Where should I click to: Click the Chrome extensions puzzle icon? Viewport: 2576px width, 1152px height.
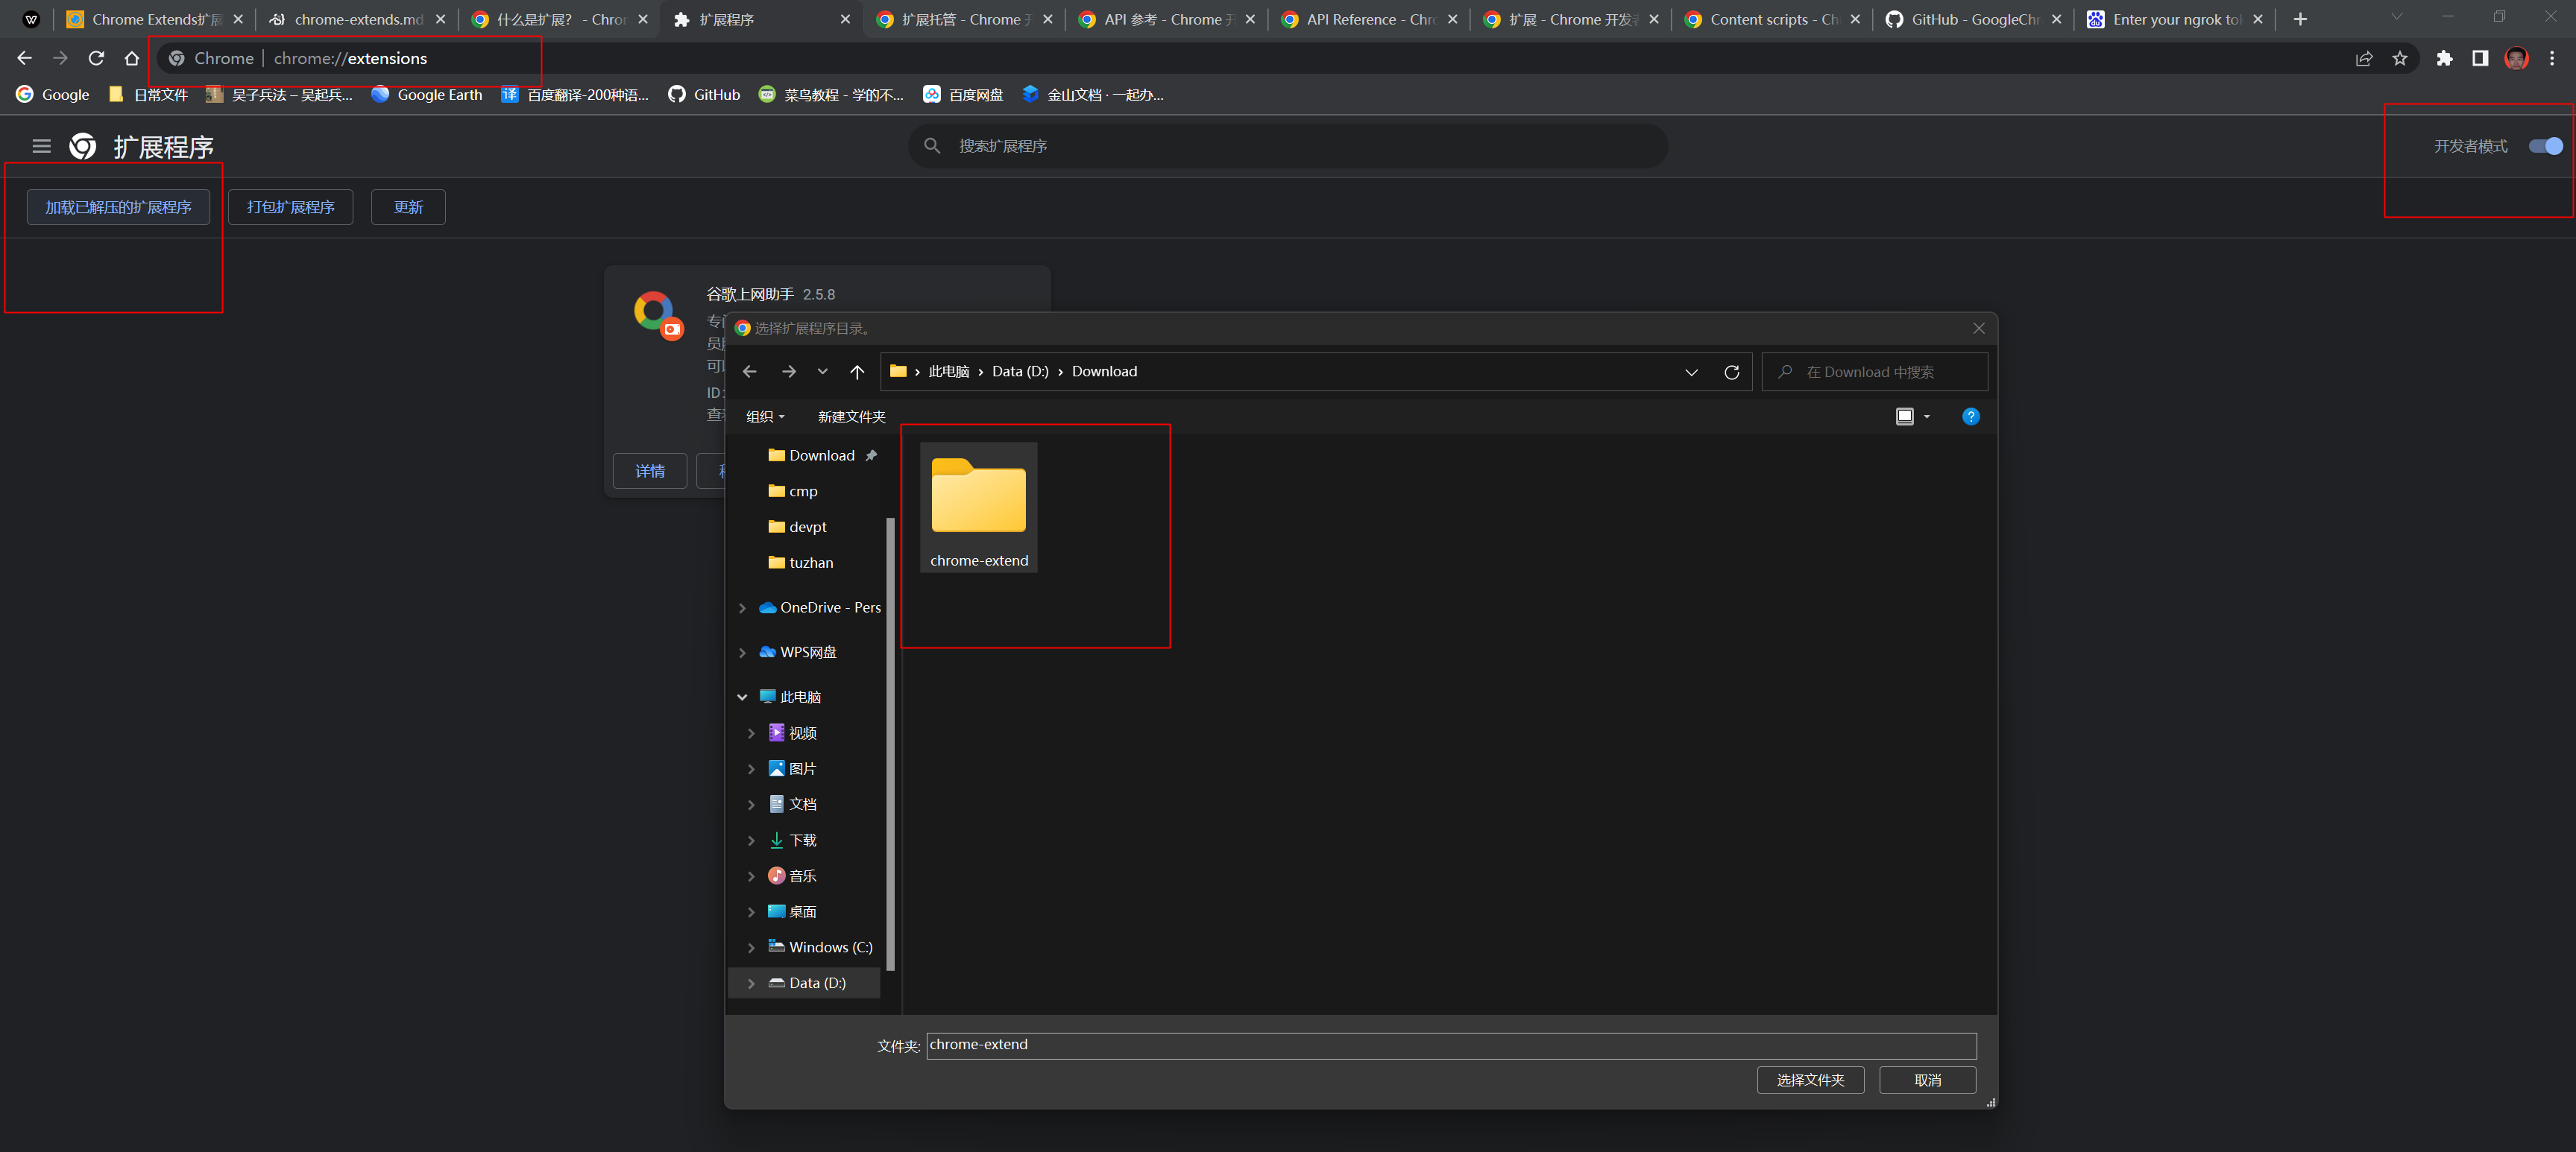[2444, 59]
